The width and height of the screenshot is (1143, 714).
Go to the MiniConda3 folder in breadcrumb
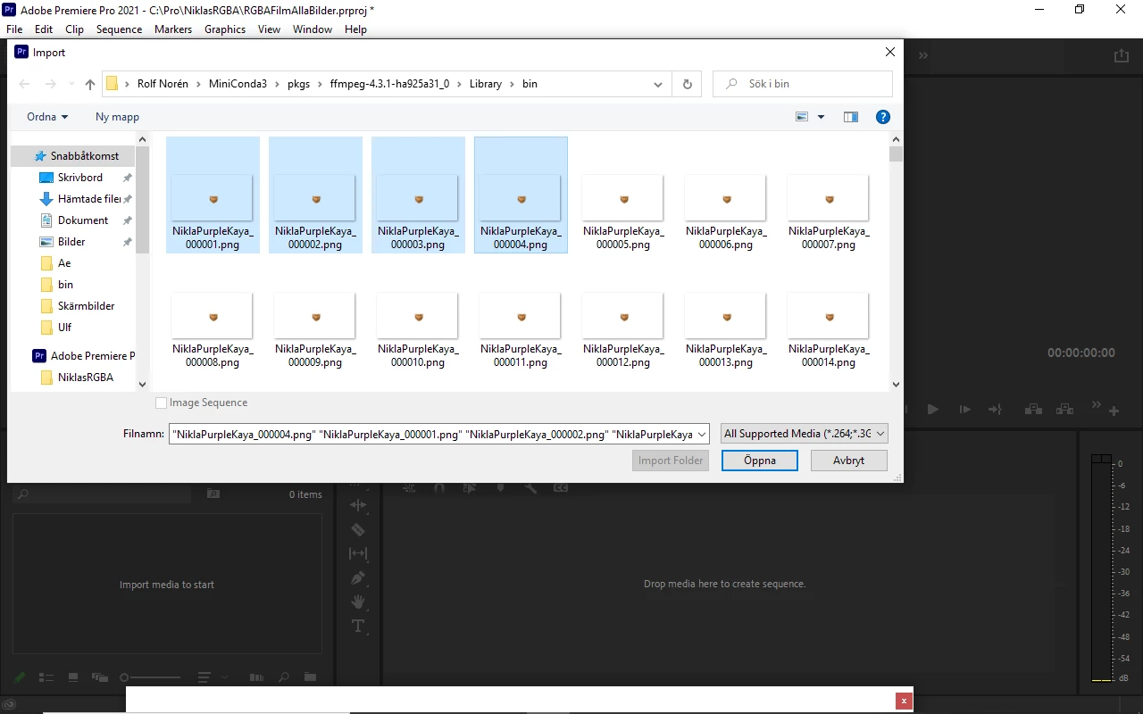[x=238, y=84]
